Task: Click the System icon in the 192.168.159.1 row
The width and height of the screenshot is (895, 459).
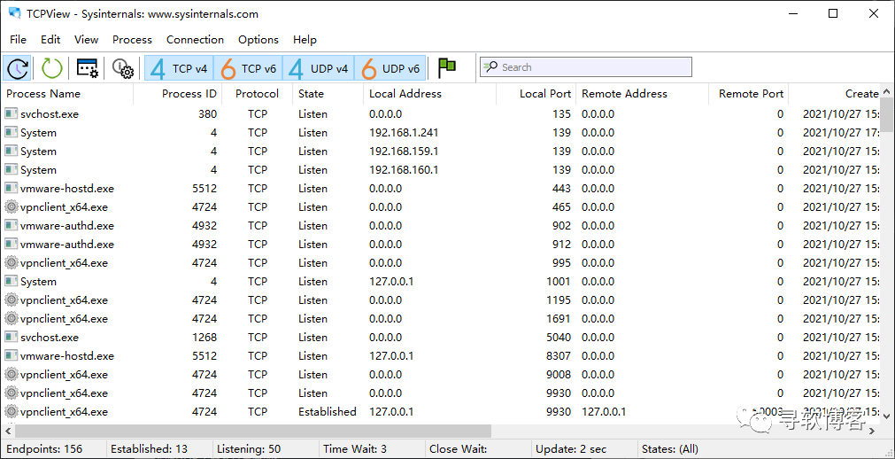Action: tap(11, 151)
